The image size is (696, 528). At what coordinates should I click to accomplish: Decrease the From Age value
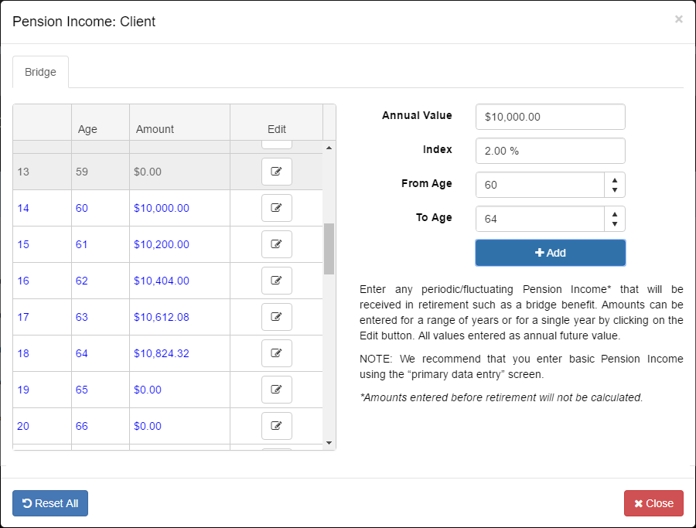(x=614, y=190)
